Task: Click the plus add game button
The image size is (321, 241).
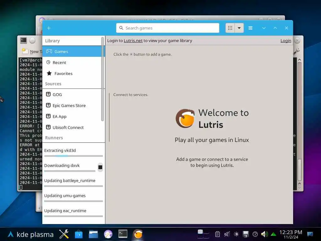Action: pyautogui.click(x=49, y=28)
